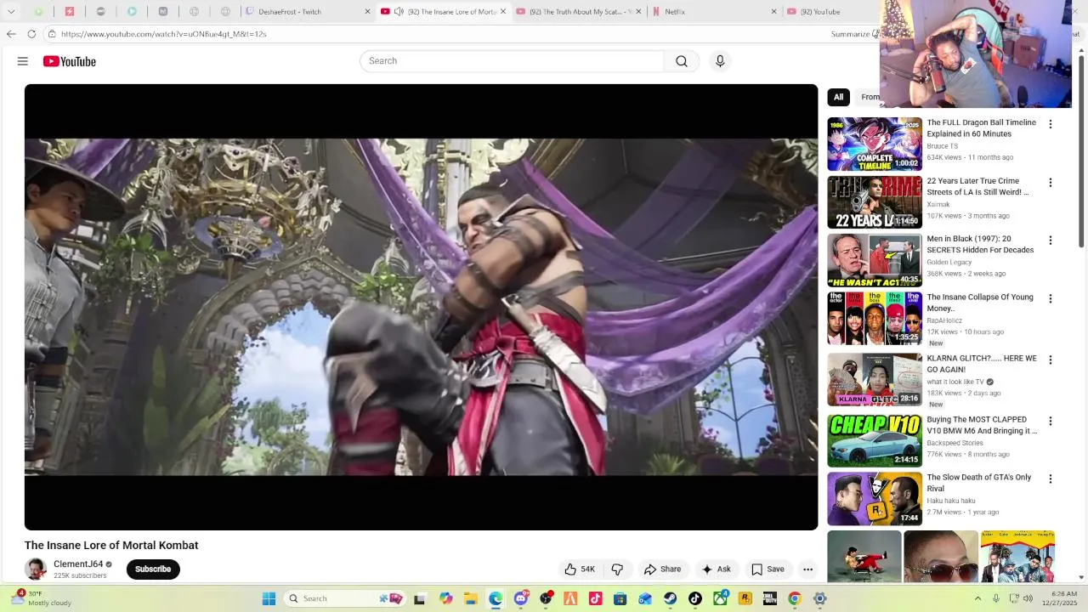
Task: Open KLARNA GLITCH HERE WE GO AGAIN title
Action: (982, 364)
